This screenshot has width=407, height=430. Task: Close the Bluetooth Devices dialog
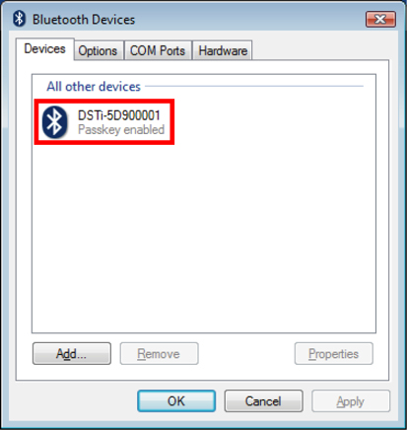(x=380, y=20)
